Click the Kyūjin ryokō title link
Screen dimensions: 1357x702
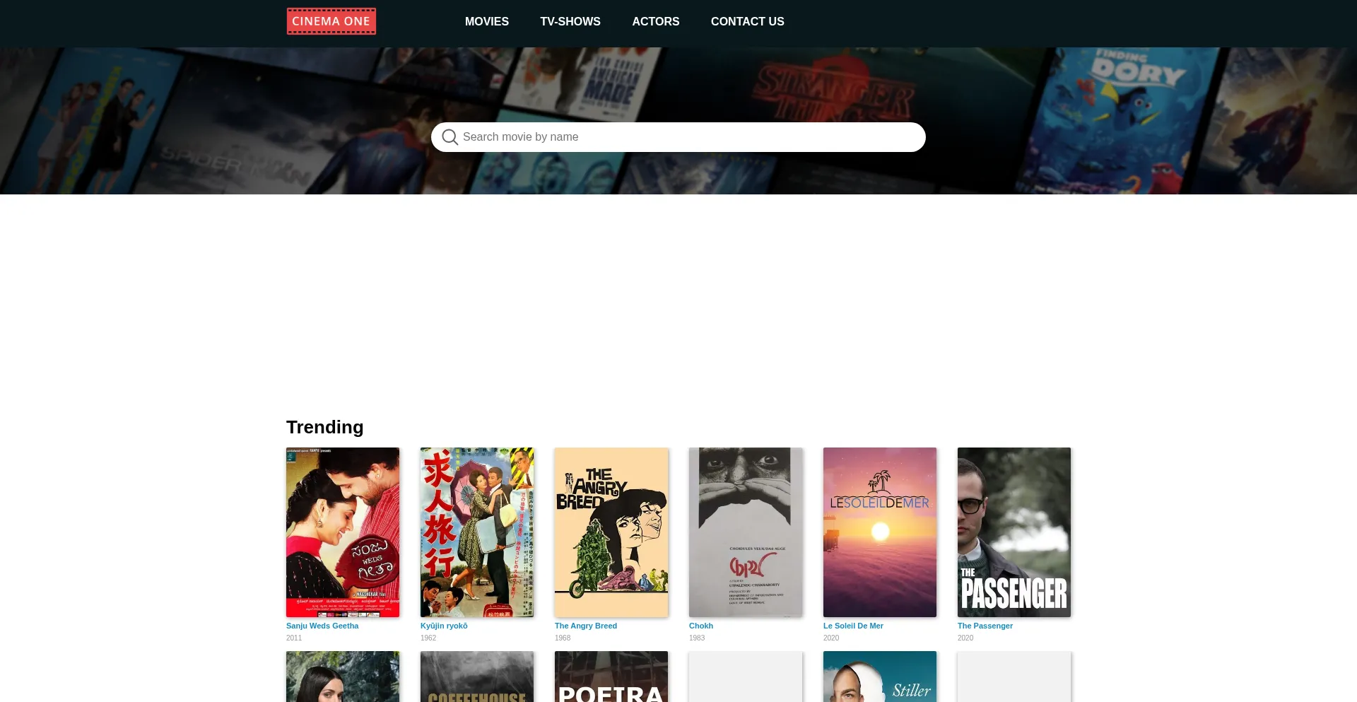pos(444,626)
